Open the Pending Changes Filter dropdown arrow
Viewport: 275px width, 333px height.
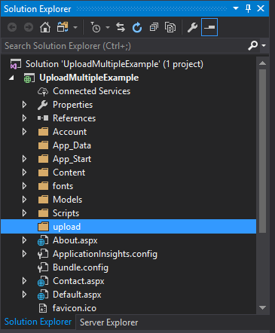pos(108,27)
